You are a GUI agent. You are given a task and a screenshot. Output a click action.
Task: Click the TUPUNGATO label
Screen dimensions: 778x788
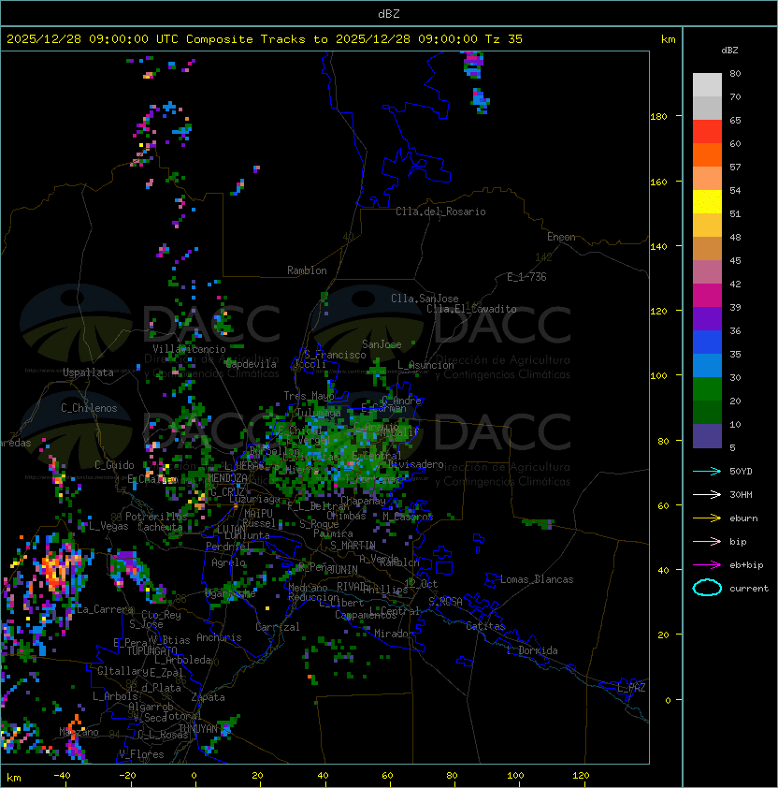pyautogui.click(x=151, y=650)
